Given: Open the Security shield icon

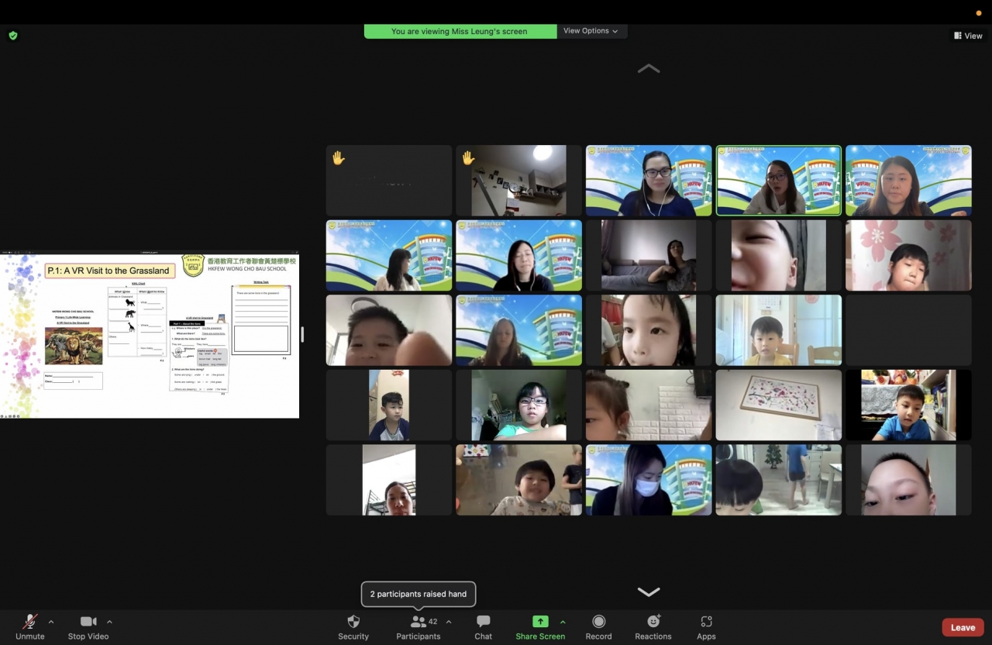Looking at the screenshot, I should 353,622.
